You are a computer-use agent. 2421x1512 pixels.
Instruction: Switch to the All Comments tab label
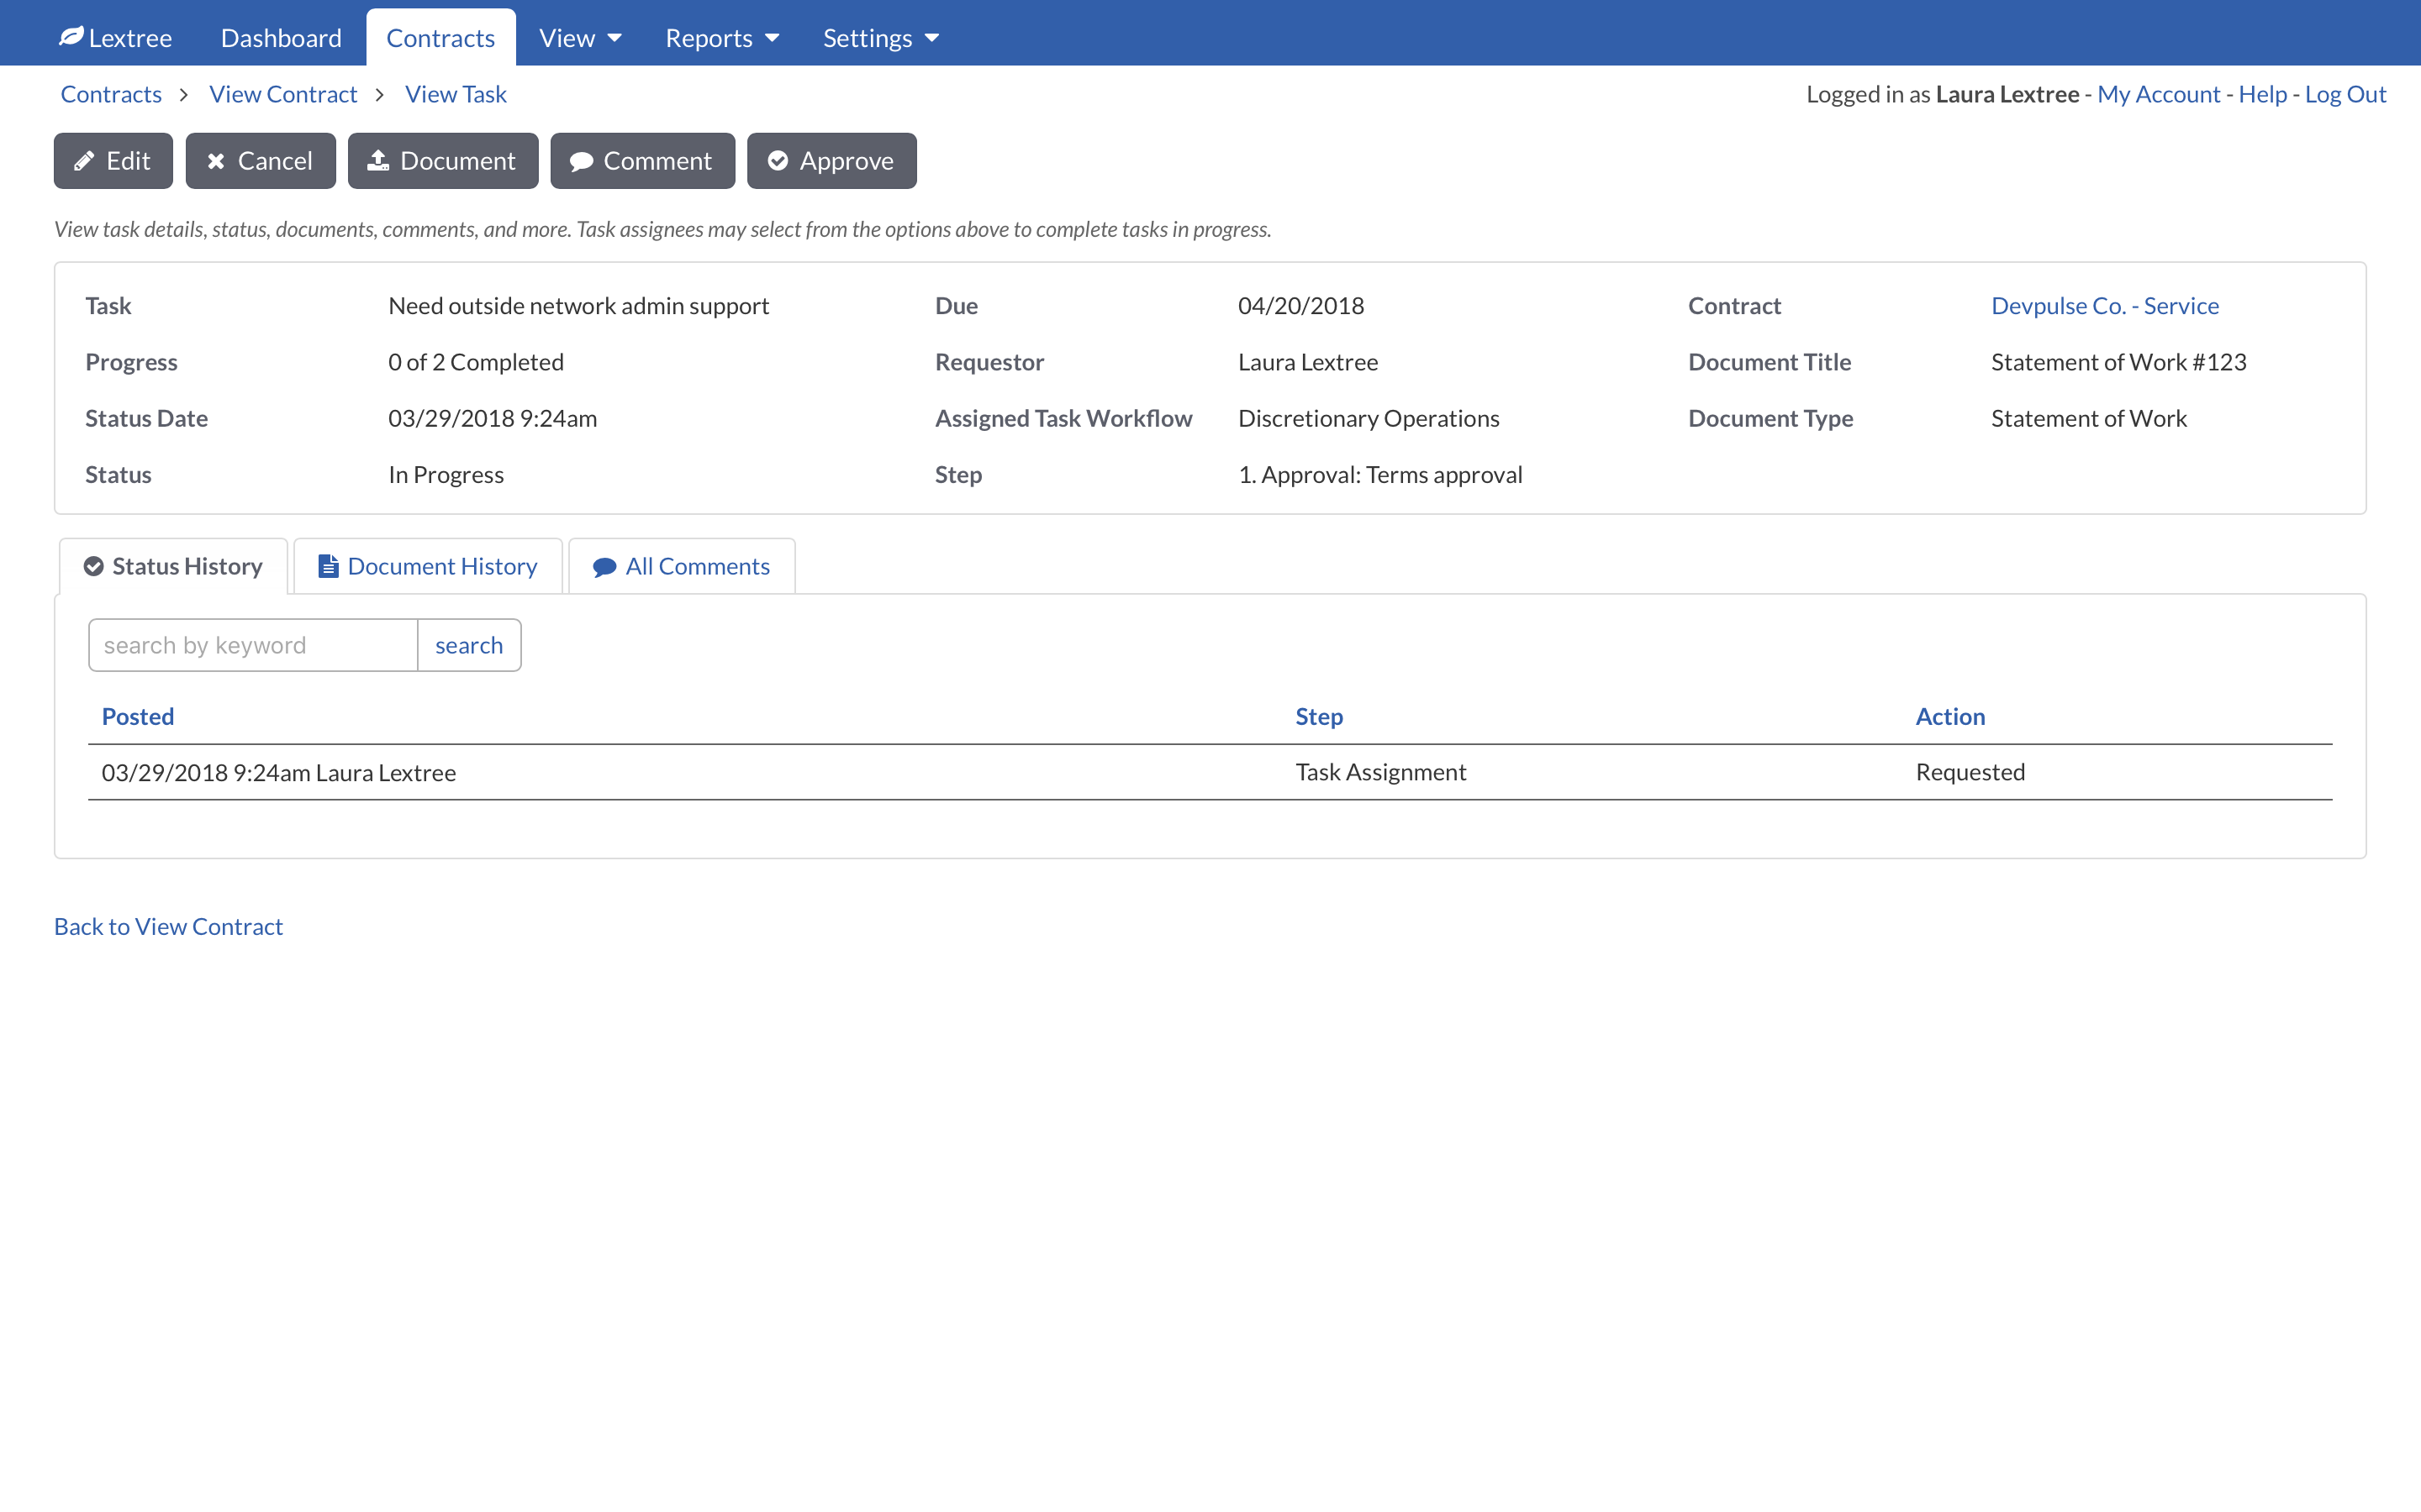[x=699, y=566]
